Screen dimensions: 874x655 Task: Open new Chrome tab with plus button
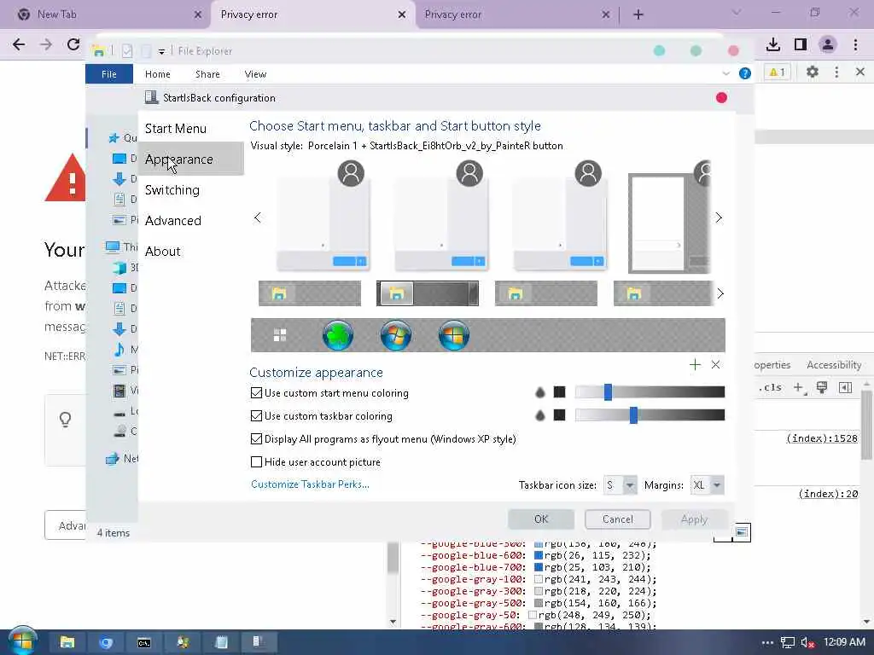click(638, 14)
